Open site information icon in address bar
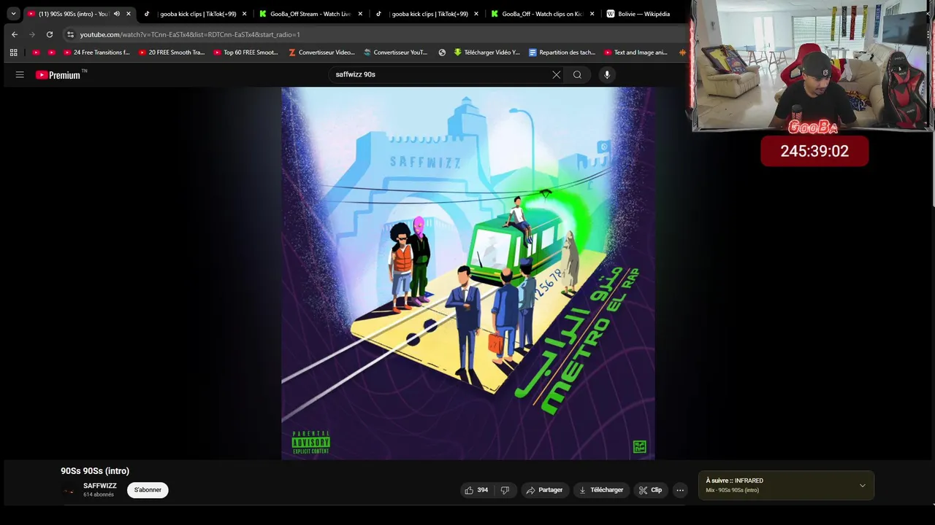This screenshot has height=525, width=935. click(x=70, y=34)
